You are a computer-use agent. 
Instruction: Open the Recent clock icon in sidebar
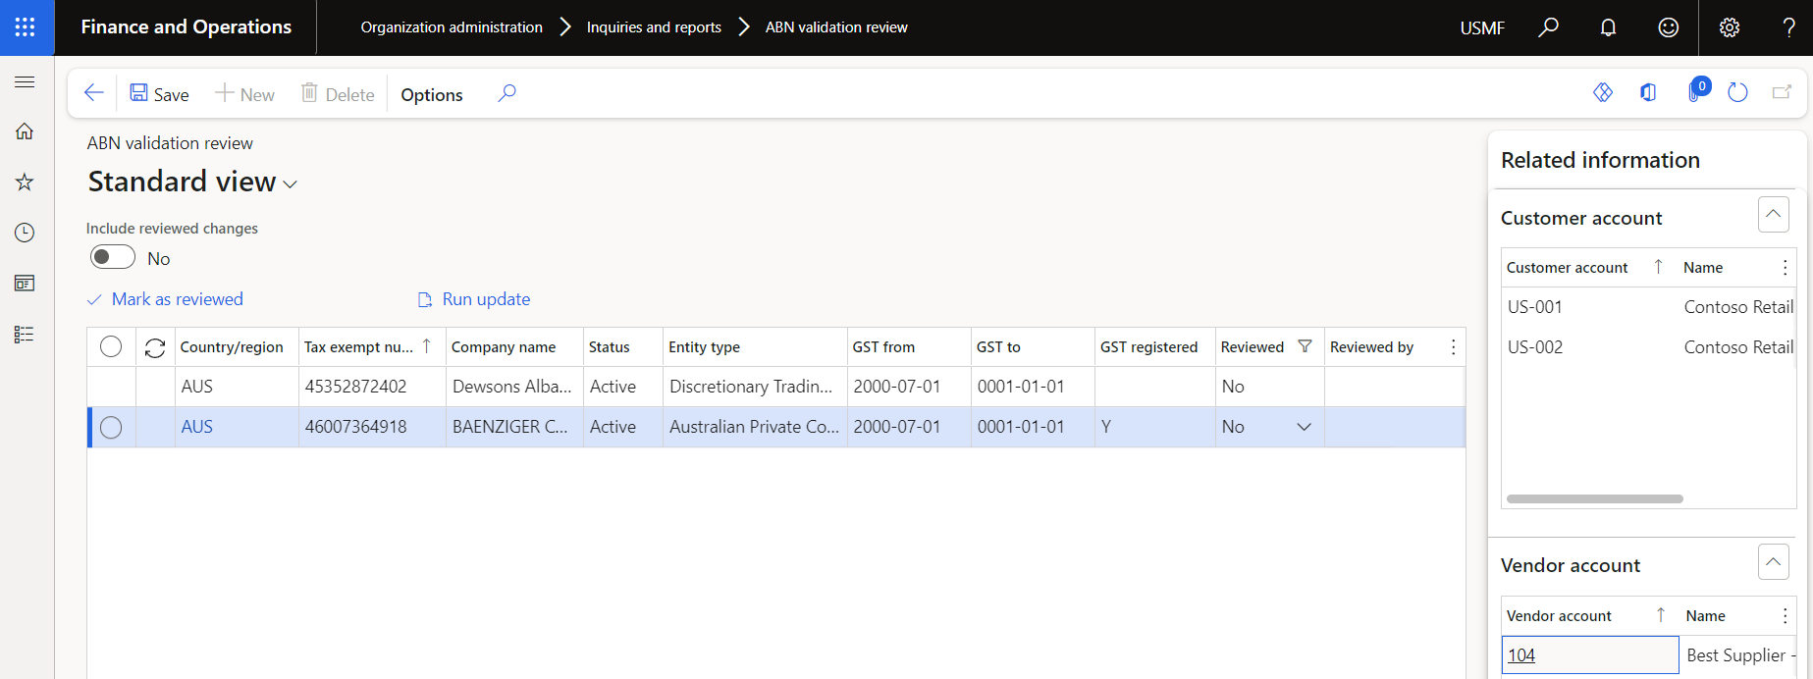[x=26, y=233]
